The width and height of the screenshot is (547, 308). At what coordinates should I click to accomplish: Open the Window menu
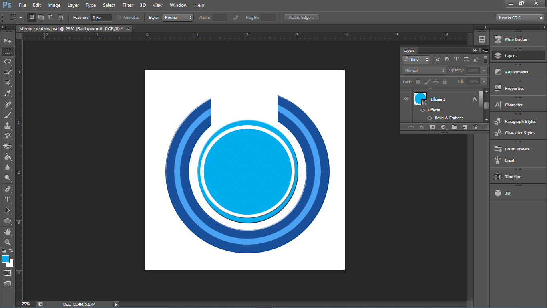[178, 5]
